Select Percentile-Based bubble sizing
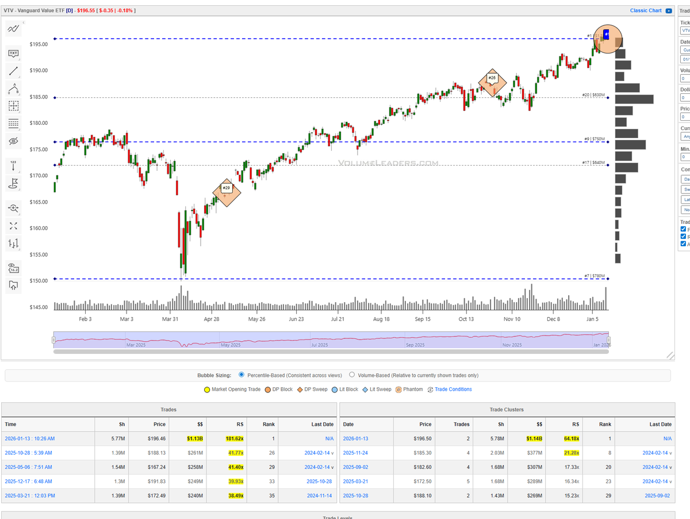The image size is (690, 519). point(241,375)
